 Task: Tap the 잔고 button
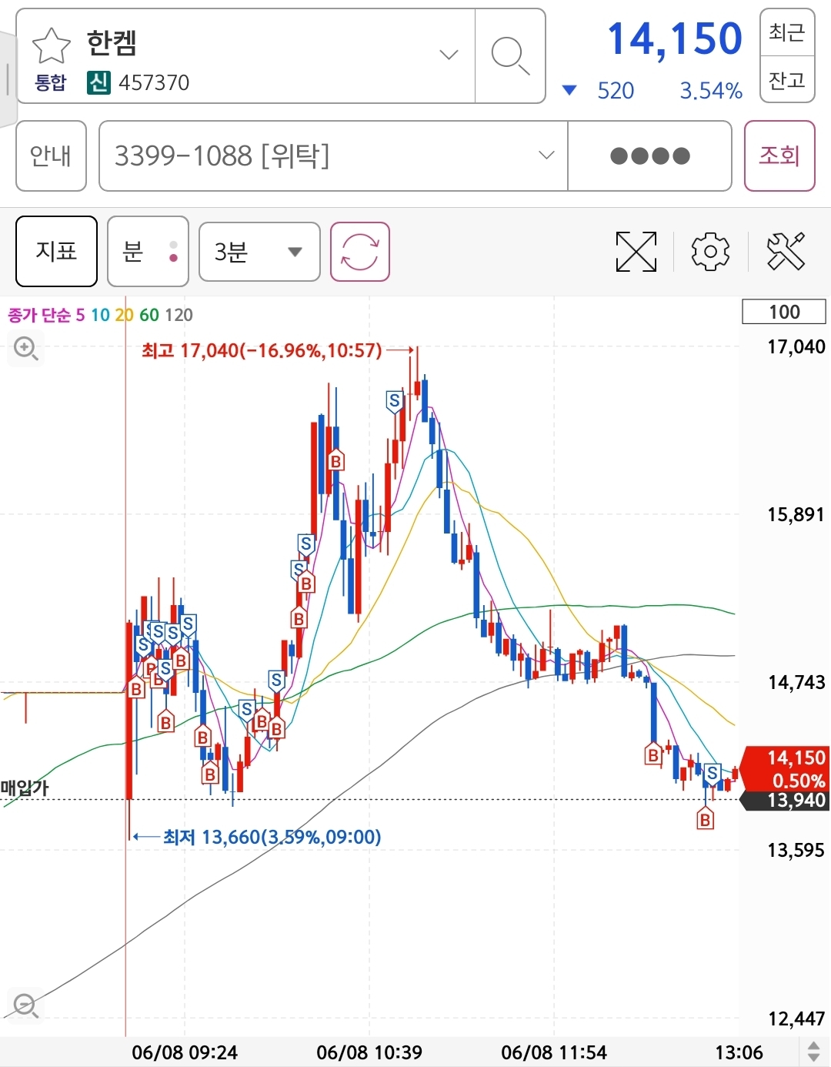[787, 79]
